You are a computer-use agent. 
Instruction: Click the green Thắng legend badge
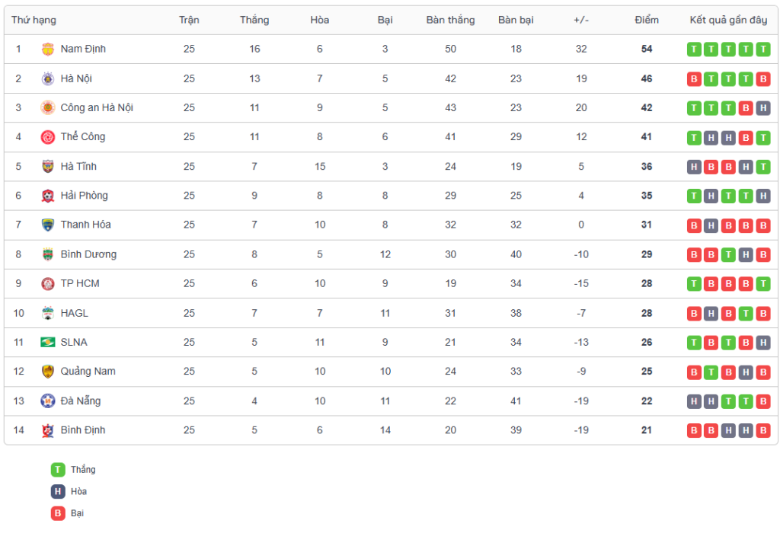point(58,469)
